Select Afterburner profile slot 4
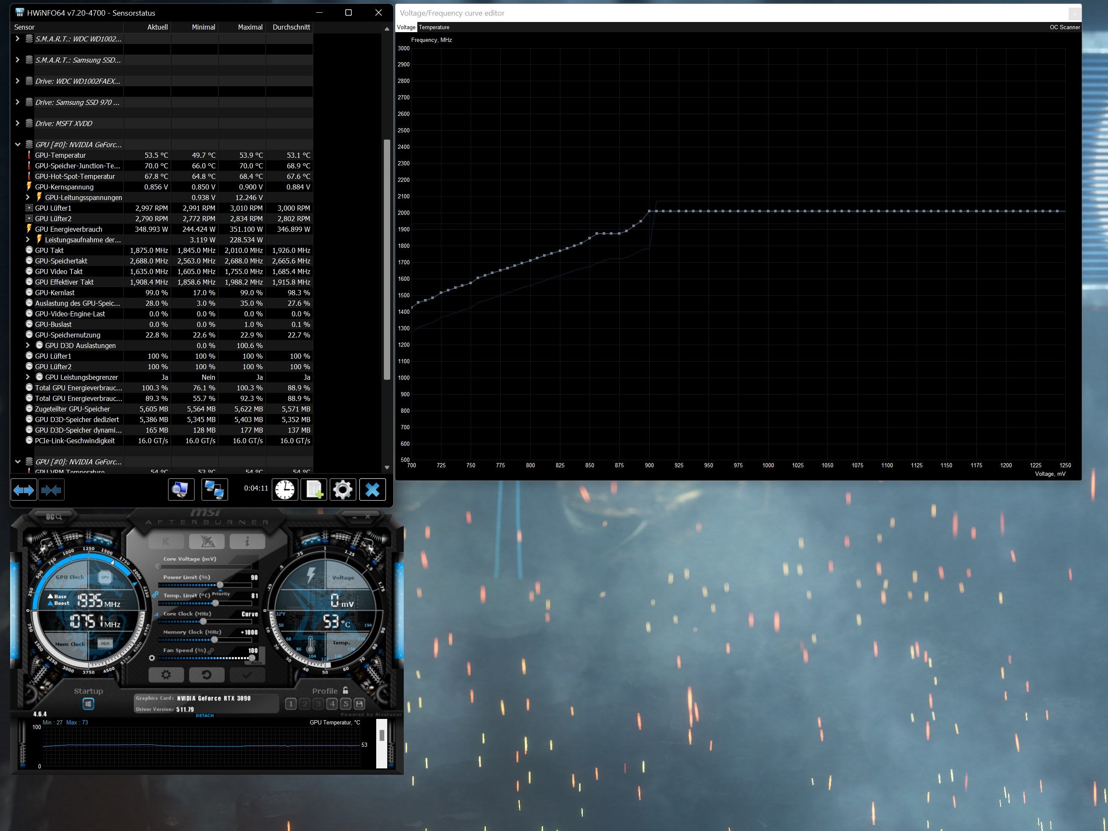Image resolution: width=1108 pixels, height=831 pixels. point(332,704)
